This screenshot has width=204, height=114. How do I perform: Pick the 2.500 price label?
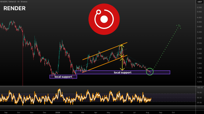[199, 43]
